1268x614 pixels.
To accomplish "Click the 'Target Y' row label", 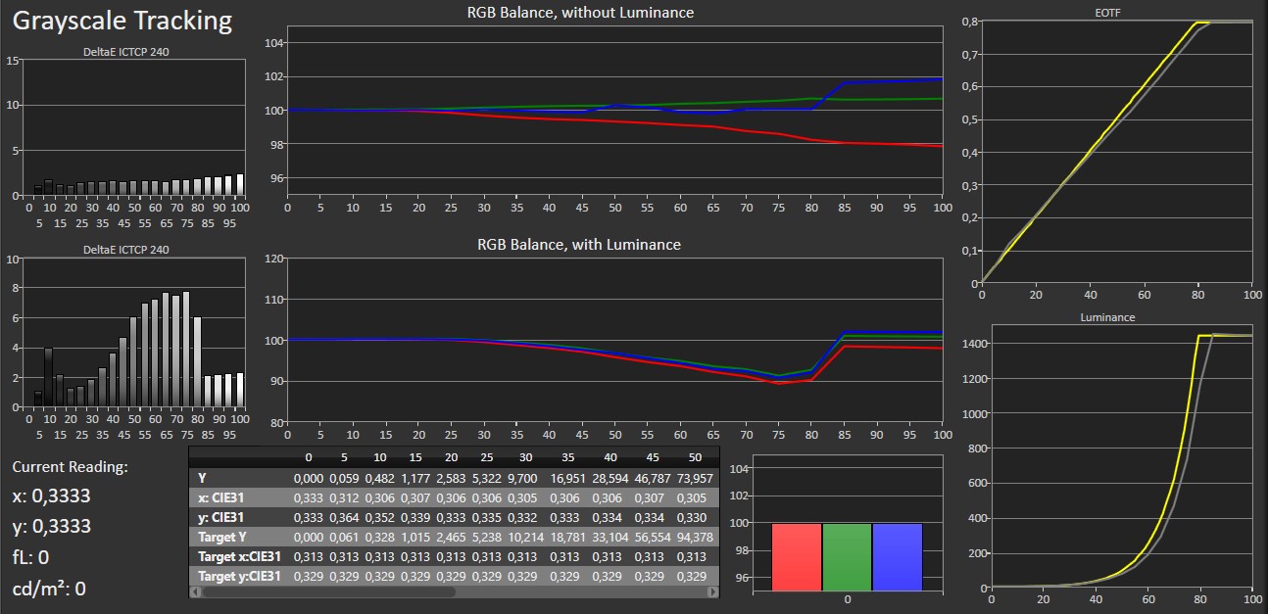I will [x=225, y=537].
